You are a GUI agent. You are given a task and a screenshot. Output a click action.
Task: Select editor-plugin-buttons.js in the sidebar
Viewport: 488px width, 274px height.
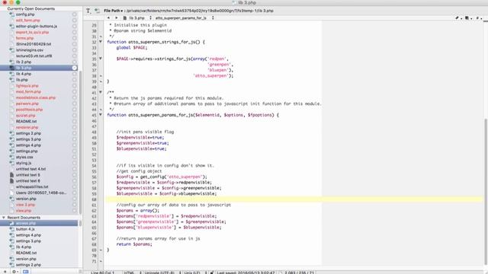pos(37,26)
